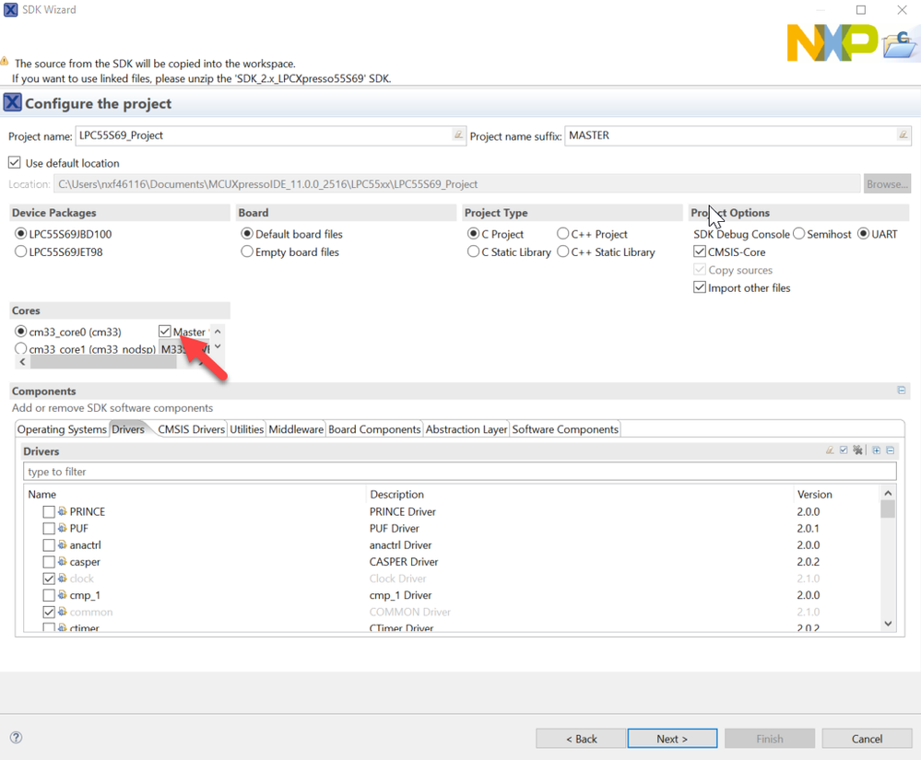Image resolution: width=921 pixels, height=760 pixels.
Task: Open help via the question mark icon
Action: (17, 738)
